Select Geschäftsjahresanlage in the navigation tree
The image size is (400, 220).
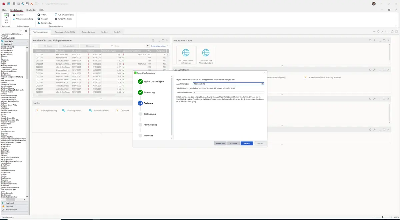9,197
